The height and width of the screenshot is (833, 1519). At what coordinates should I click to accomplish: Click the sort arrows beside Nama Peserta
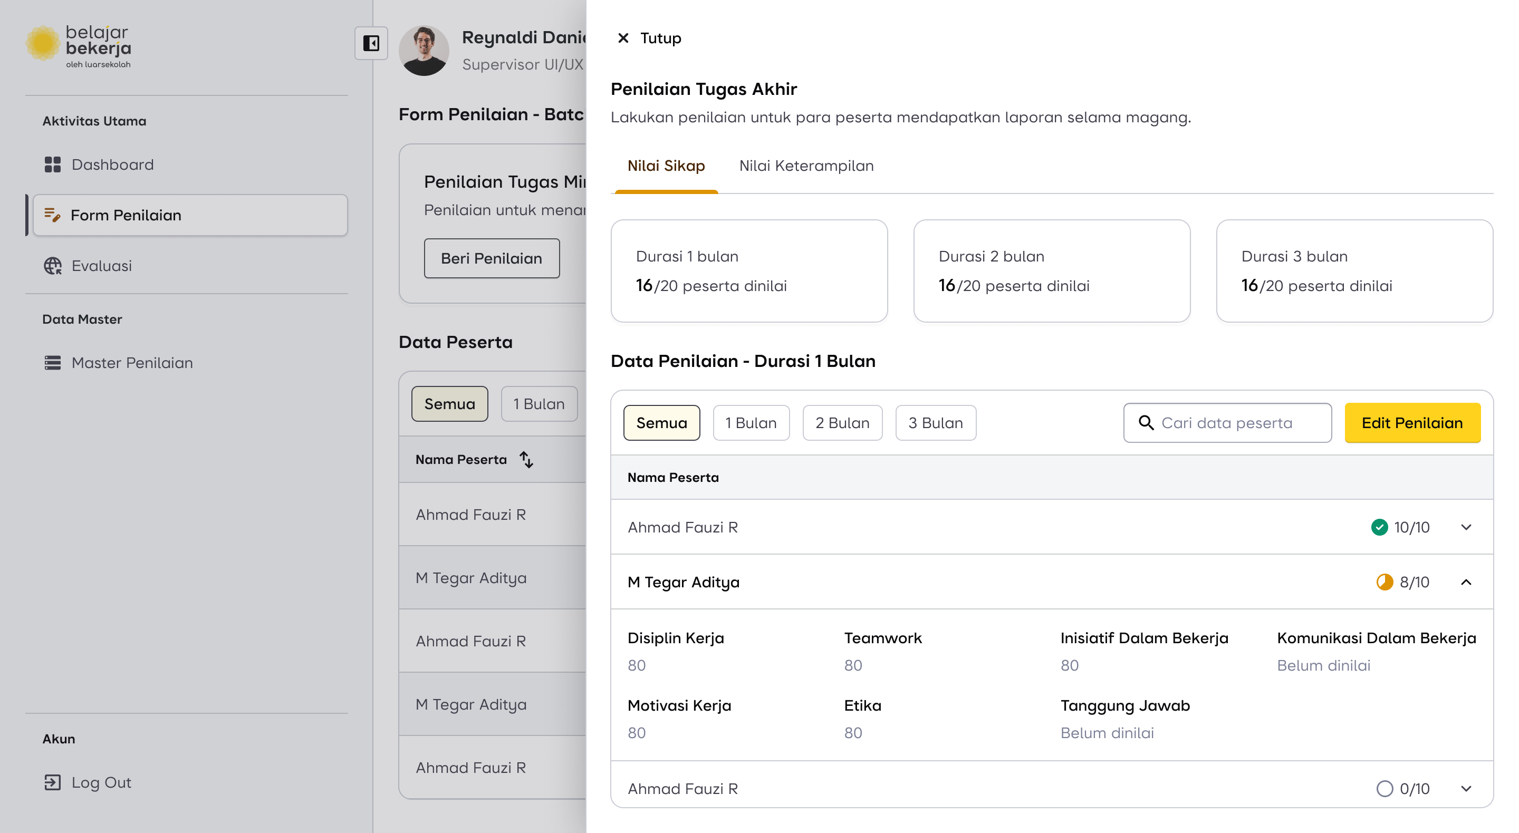[x=526, y=459]
